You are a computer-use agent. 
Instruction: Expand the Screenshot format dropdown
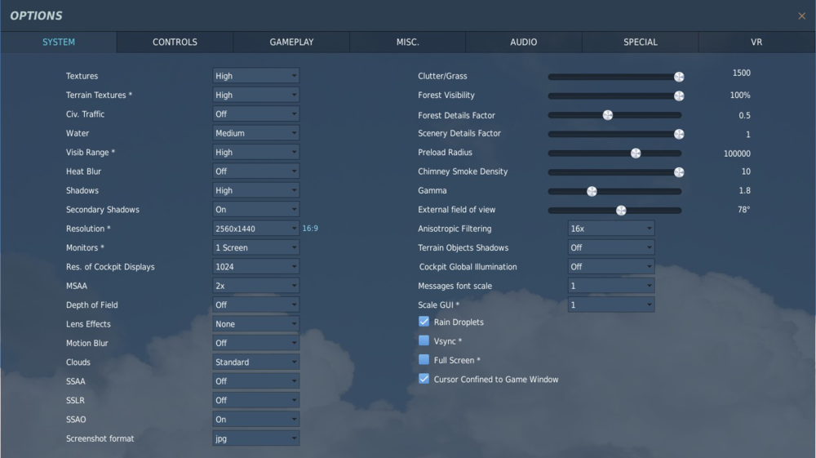click(255, 438)
